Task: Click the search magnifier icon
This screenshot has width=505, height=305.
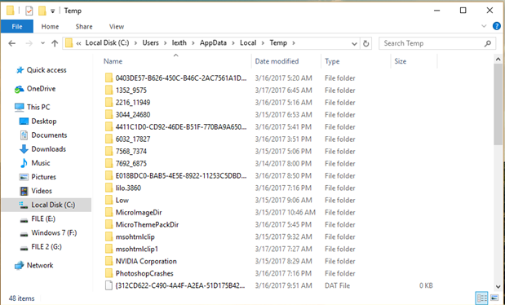Action: pyautogui.click(x=488, y=43)
